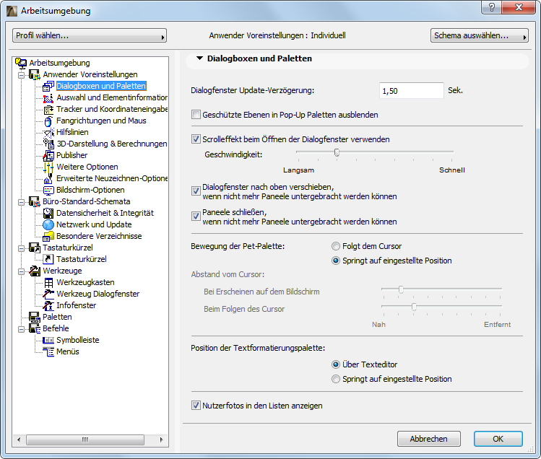Click the tree horizontal scrollbar thumb

[85, 440]
